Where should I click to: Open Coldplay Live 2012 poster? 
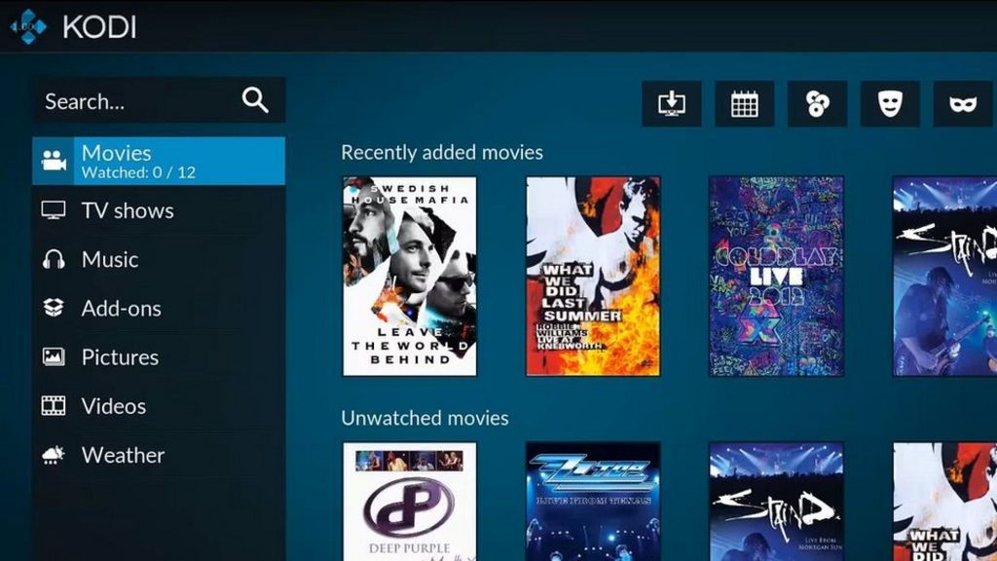pyautogui.click(x=776, y=276)
